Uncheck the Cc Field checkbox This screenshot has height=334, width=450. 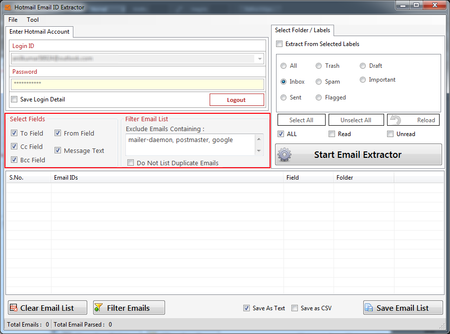(14, 146)
